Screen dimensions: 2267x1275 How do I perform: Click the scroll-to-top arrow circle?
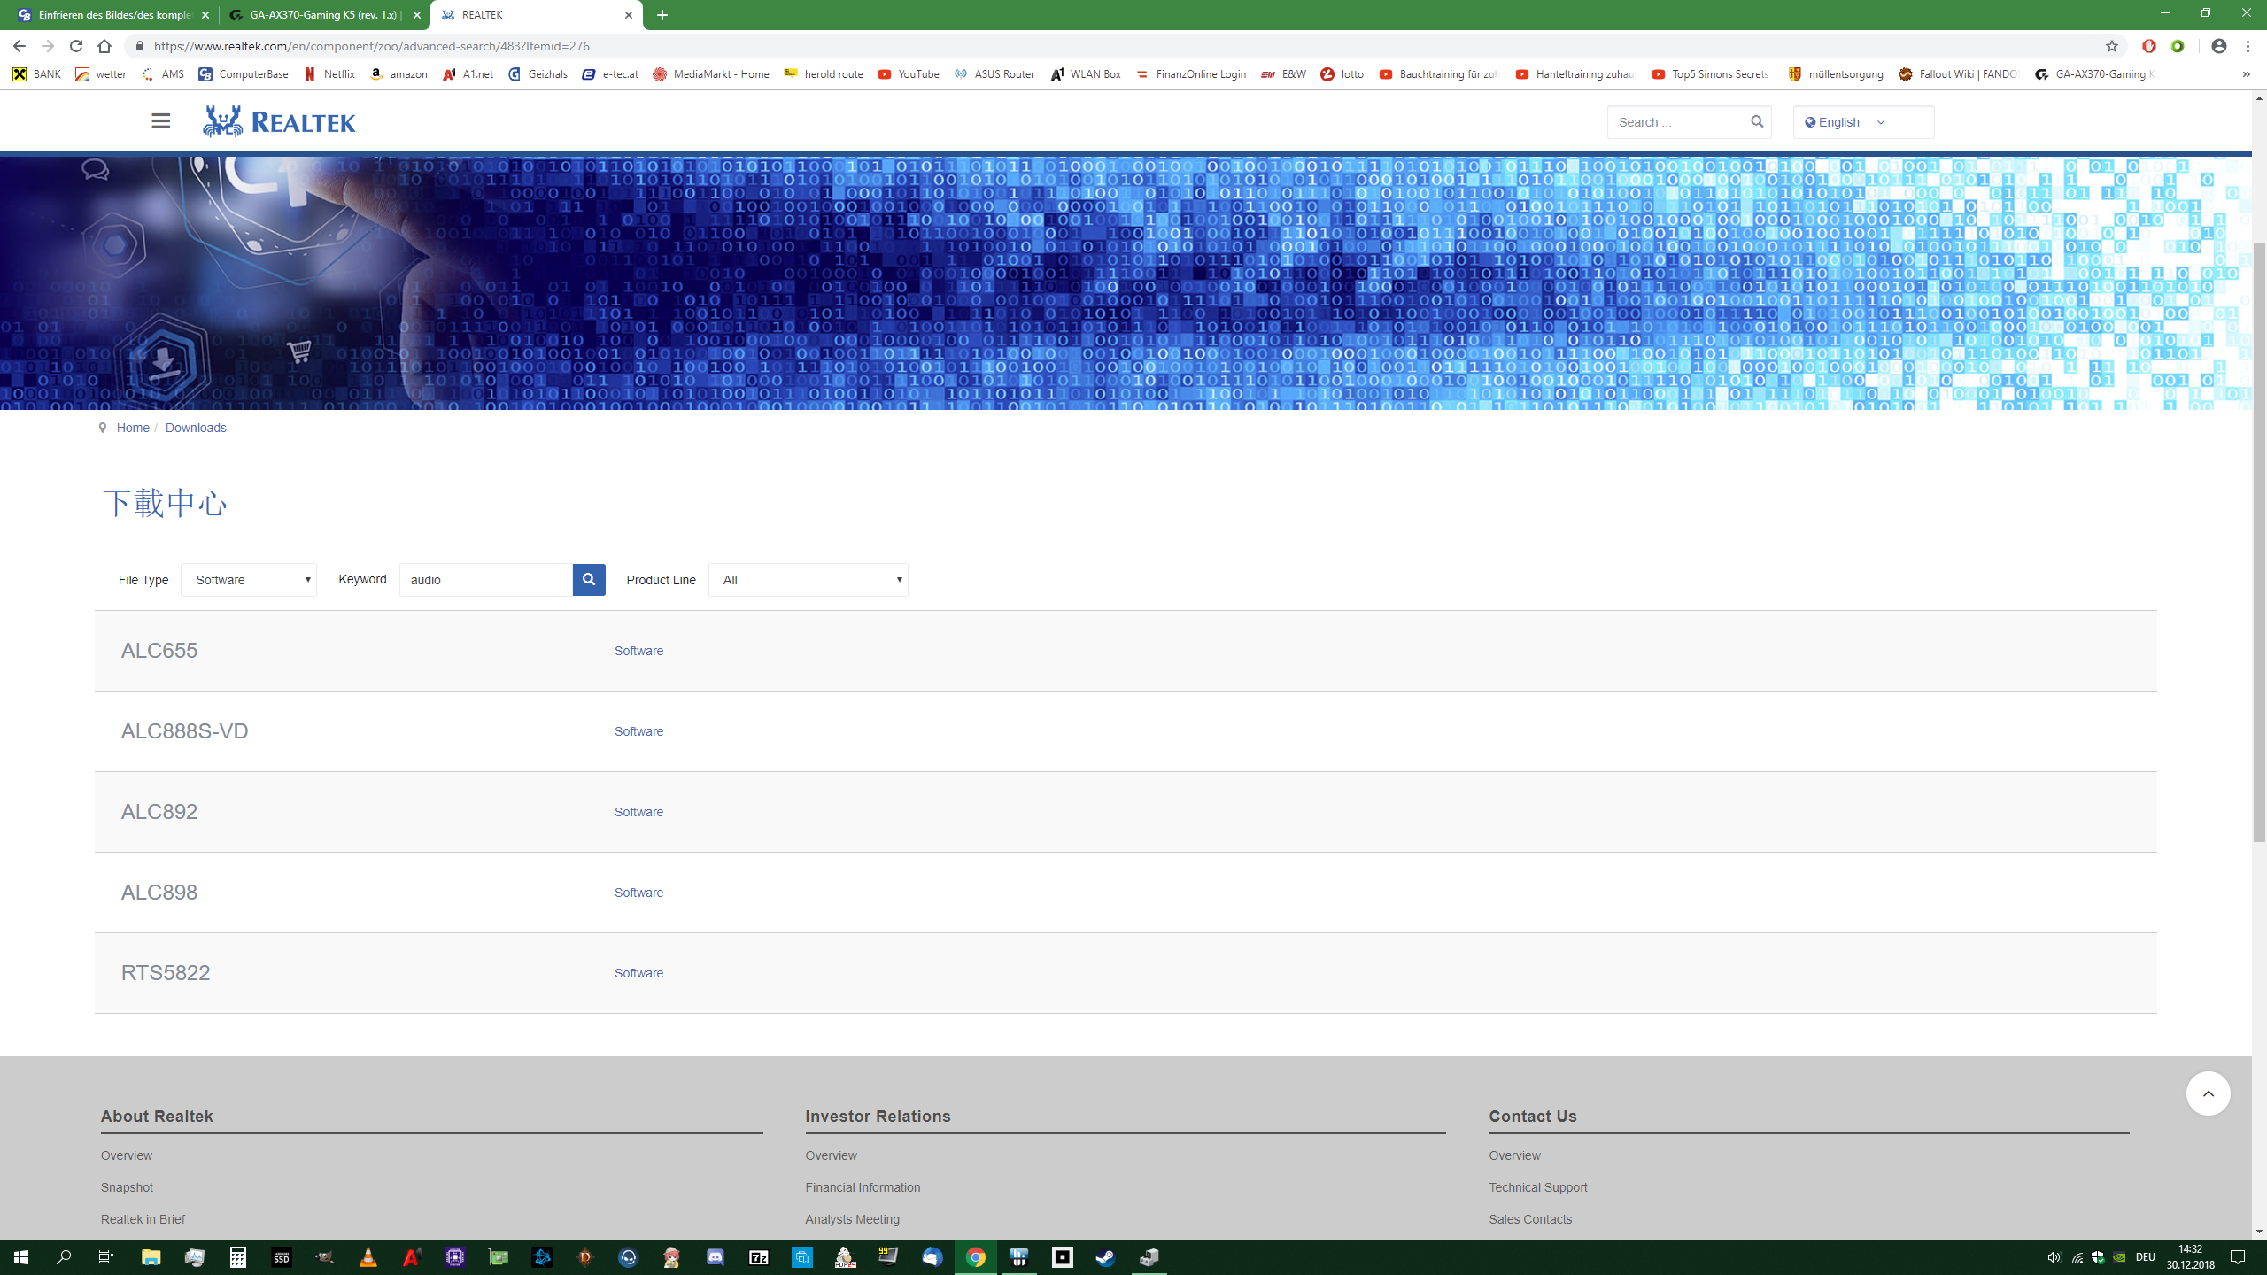pyautogui.click(x=2208, y=1093)
